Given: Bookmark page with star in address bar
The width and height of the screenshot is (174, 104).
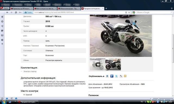Looking at the screenshot, I should (129, 12).
